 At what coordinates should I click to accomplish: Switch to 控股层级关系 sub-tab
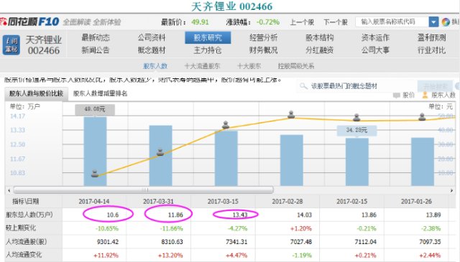tap(296, 66)
